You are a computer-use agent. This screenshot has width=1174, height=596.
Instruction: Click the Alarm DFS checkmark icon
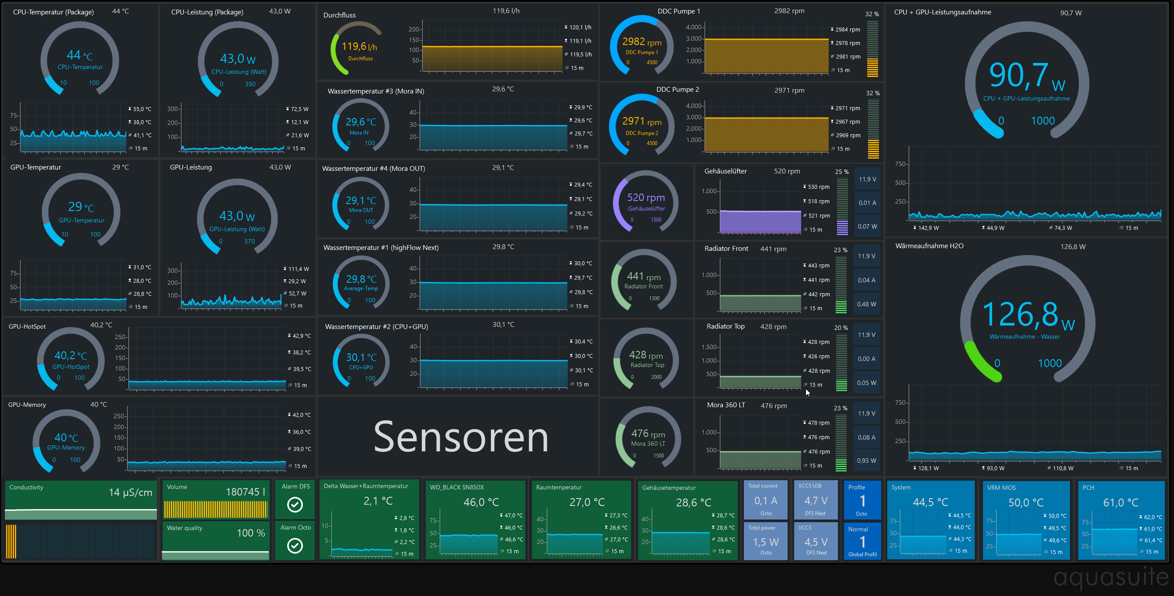click(x=295, y=504)
